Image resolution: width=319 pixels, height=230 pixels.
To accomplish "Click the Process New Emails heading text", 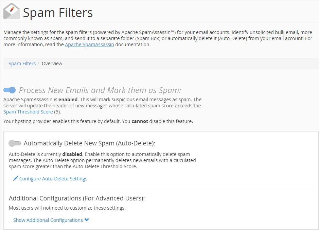I will [x=100, y=90].
